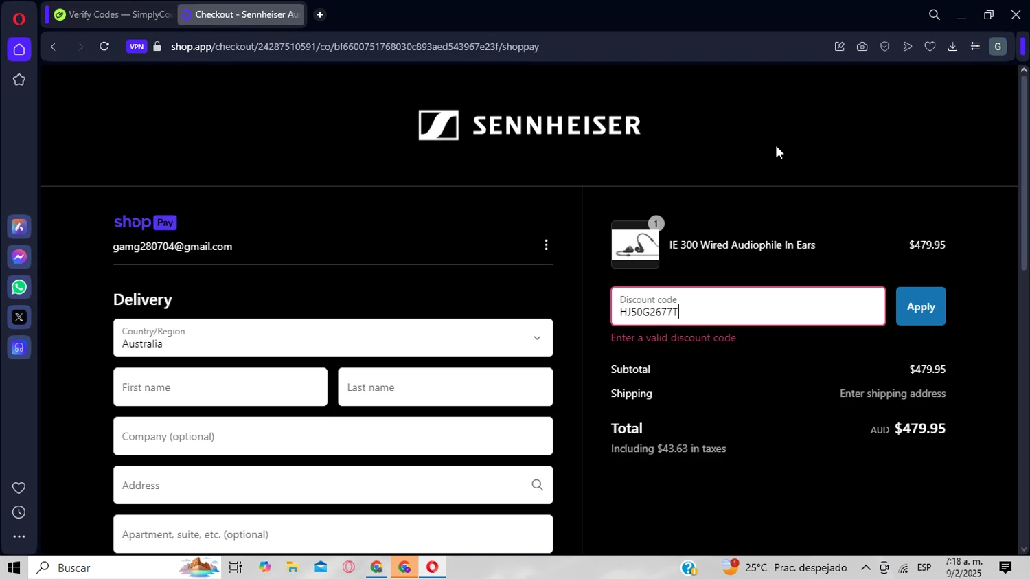Image resolution: width=1030 pixels, height=579 pixels.
Task: Open the snapshot camera tool
Action: [862, 47]
